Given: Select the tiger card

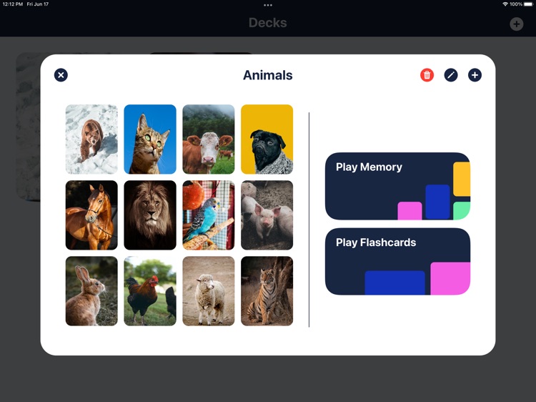Looking at the screenshot, I should point(267,291).
